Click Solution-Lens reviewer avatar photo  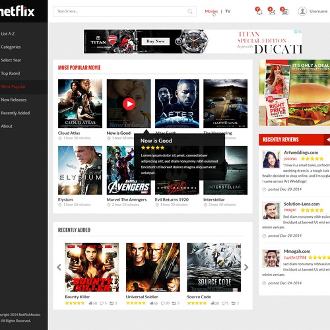[x=271, y=211]
